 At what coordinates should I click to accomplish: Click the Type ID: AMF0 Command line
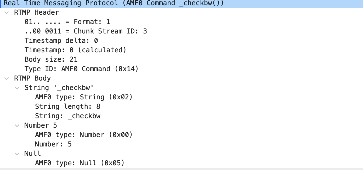[x=81, y=69]
